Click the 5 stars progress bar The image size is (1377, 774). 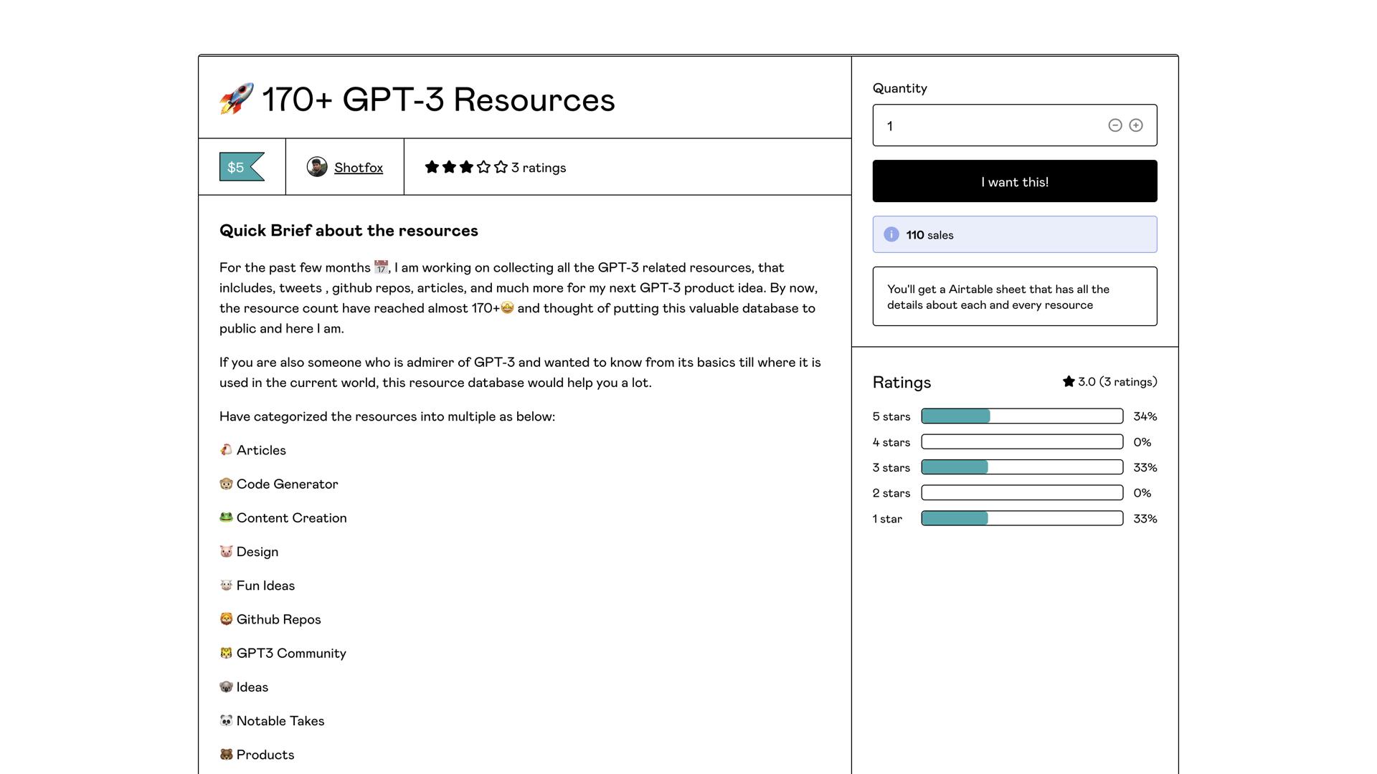[1021, 416]
